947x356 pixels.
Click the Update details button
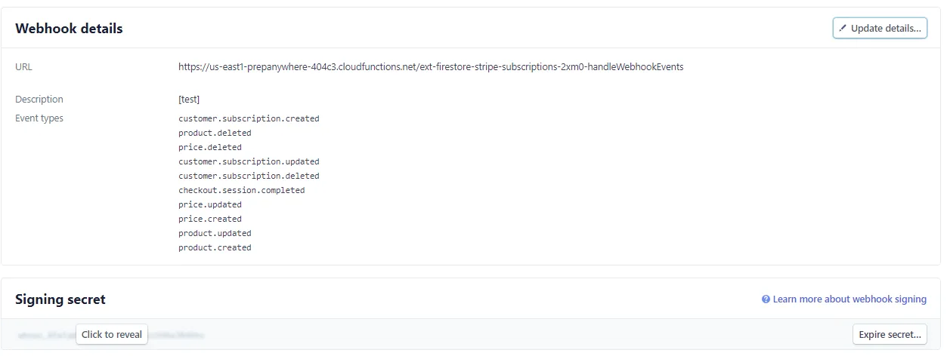click(880, 29)
